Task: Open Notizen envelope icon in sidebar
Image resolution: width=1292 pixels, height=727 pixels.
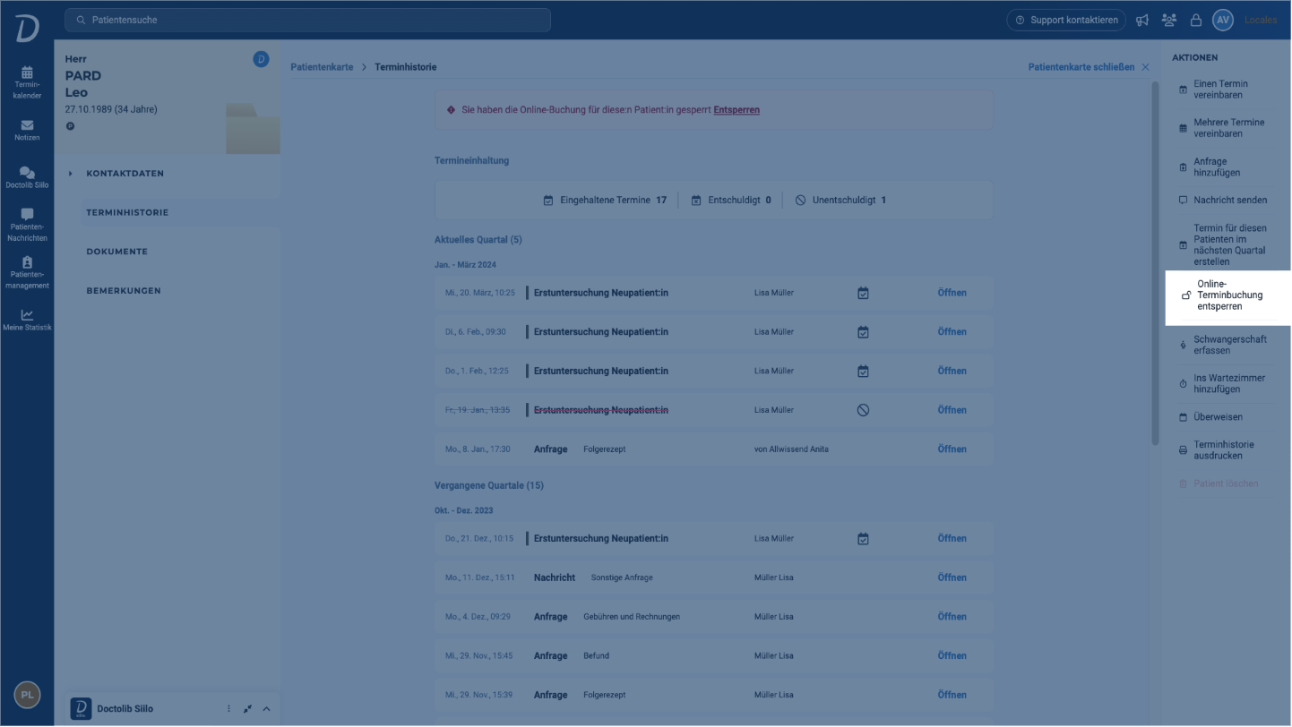Action: tap(27, 131)
